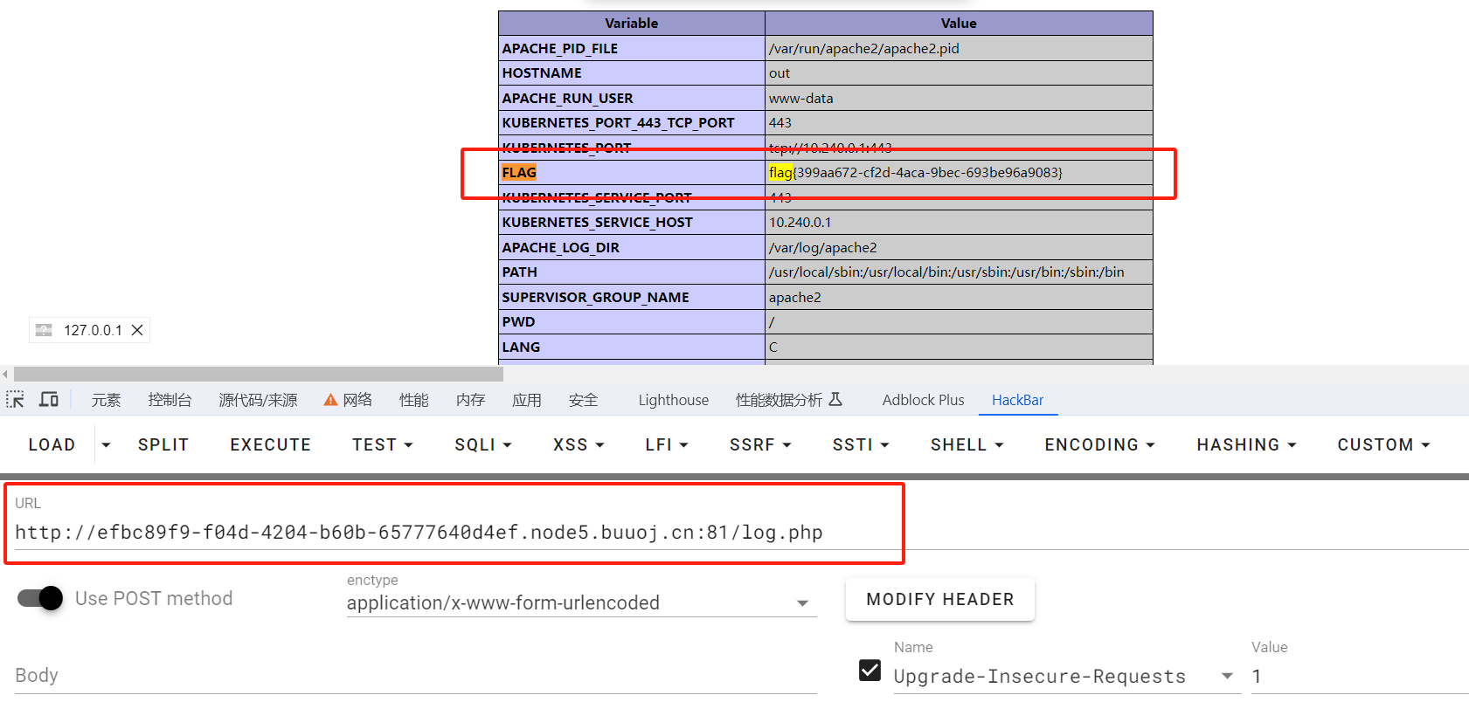The image size is (1469, 702).
Task: Switch to the 安全 tab
Action: pos(583,400)
